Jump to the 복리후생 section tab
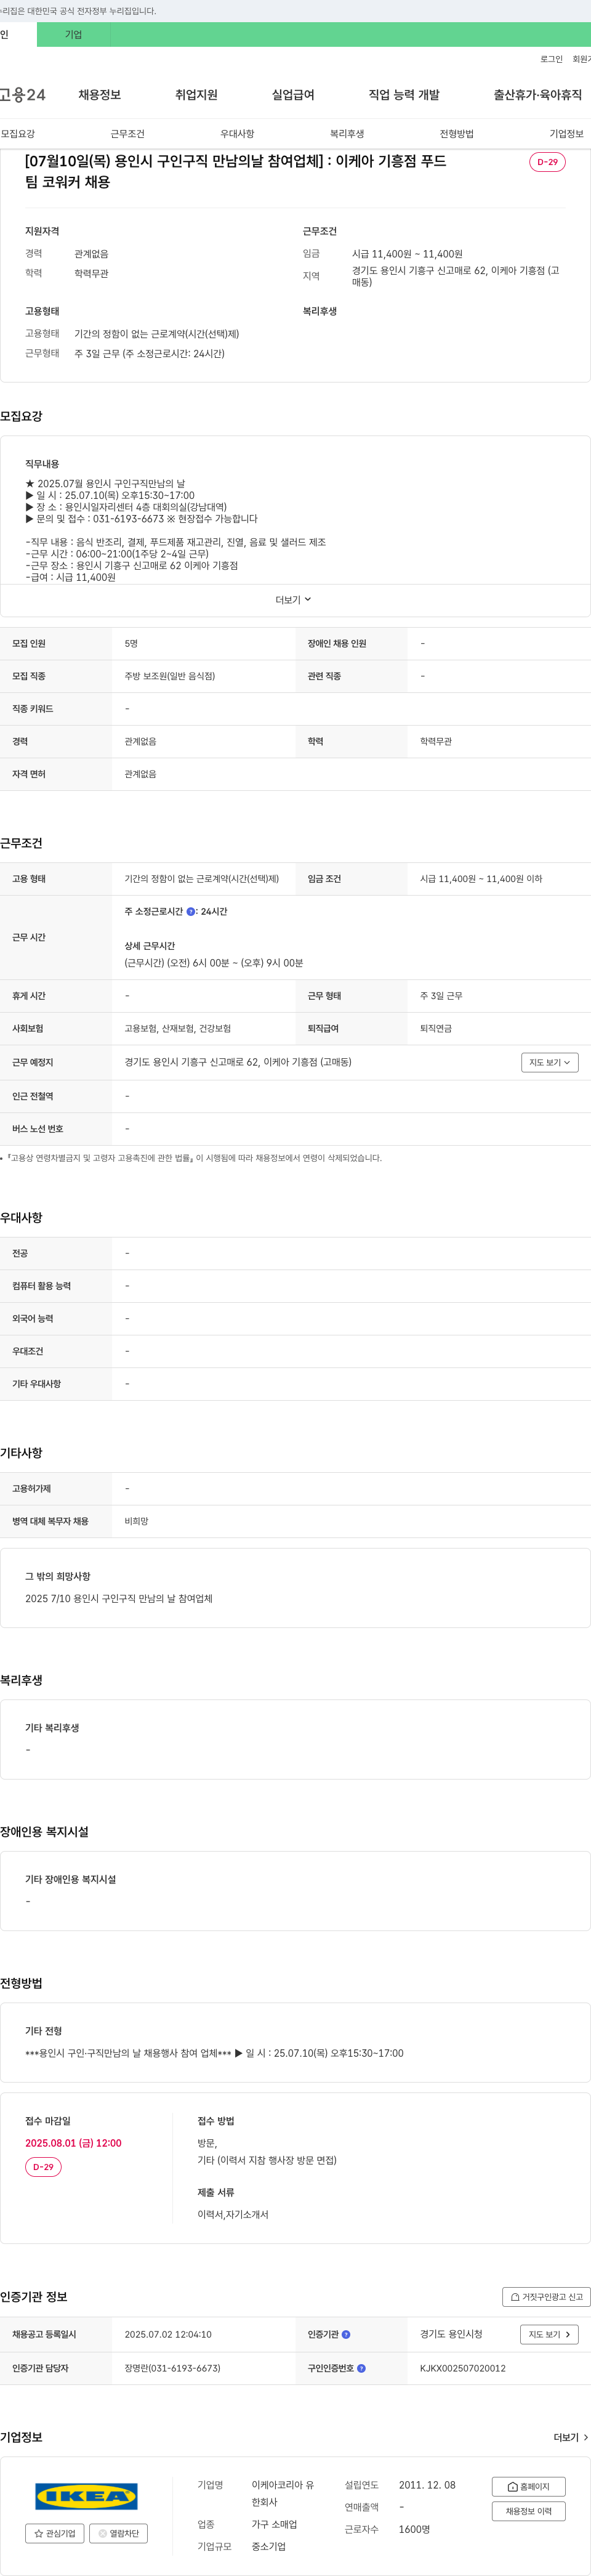This screenshot has width=591, height=2576. [347, 134]
